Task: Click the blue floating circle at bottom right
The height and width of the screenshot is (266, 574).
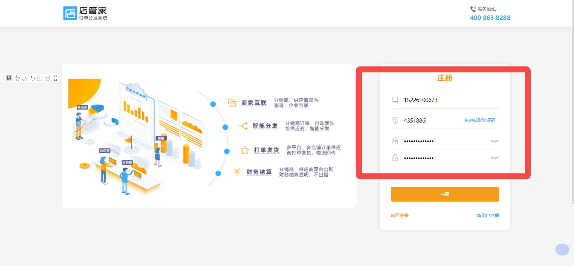Action: coord(562,250)
